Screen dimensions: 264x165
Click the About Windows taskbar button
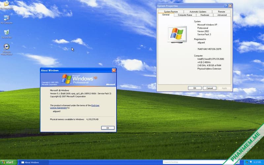tap(34, 162)
